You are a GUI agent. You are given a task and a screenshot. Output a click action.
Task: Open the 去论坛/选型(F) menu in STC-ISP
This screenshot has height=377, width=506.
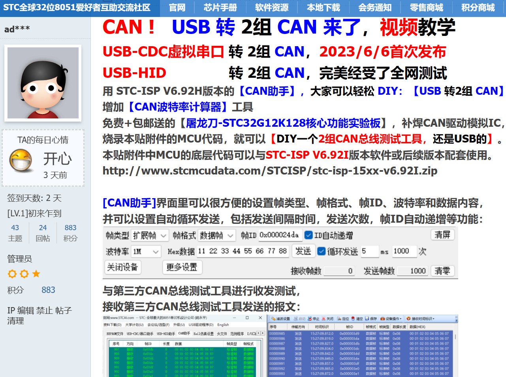click(x=158, y=325)
